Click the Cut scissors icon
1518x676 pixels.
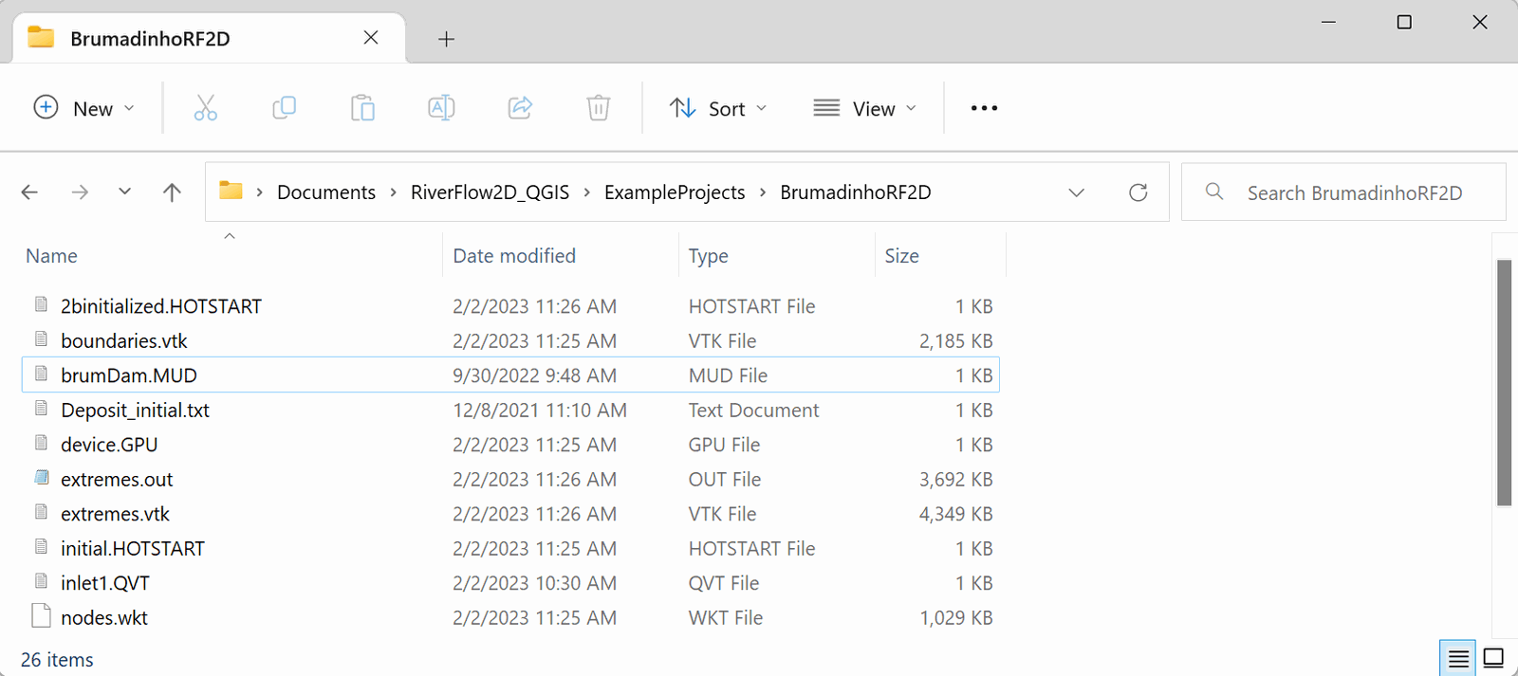205,108
